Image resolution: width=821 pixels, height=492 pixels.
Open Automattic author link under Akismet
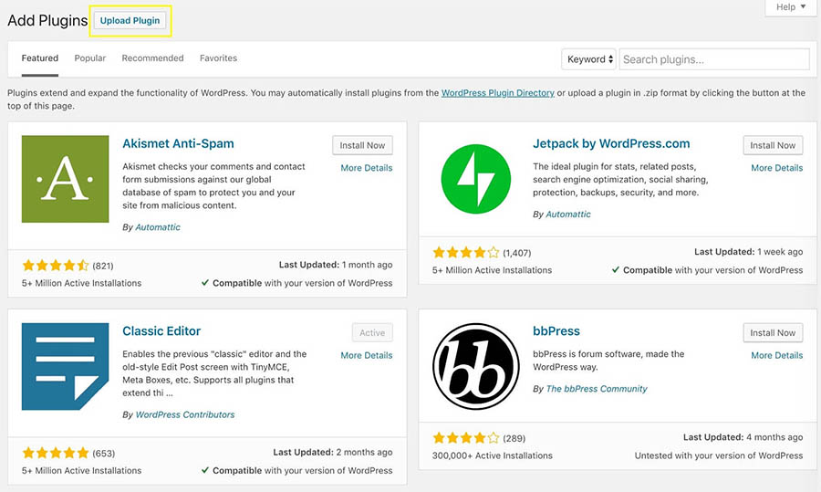(x=158, y=227)
